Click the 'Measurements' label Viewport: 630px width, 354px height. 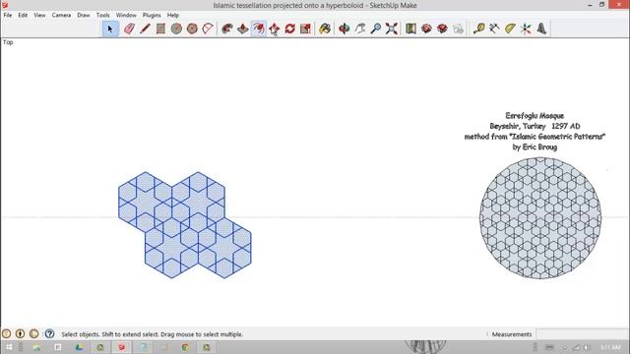click(512, 334)
